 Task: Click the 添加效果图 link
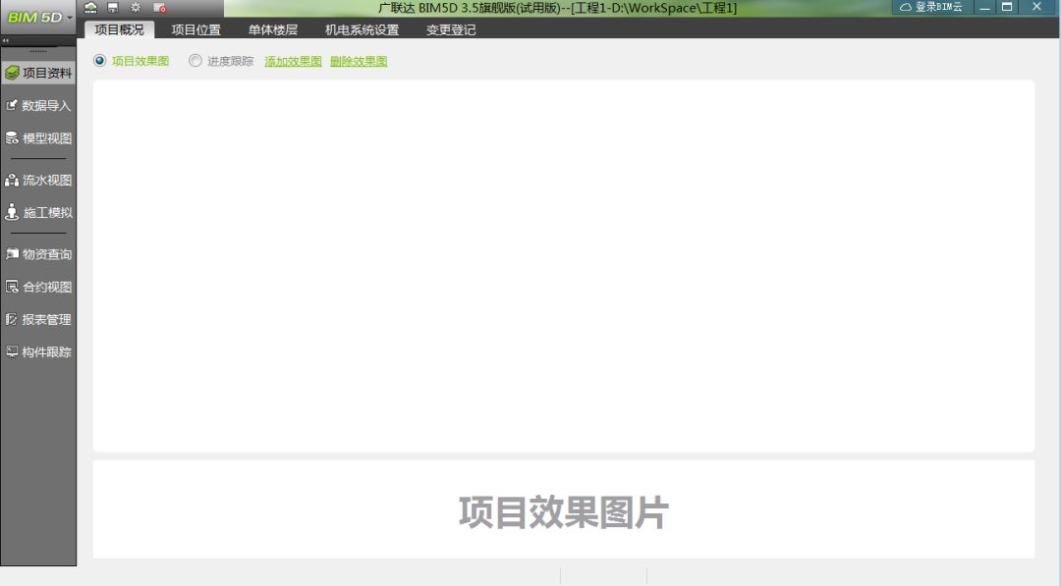tap(291, 60)
